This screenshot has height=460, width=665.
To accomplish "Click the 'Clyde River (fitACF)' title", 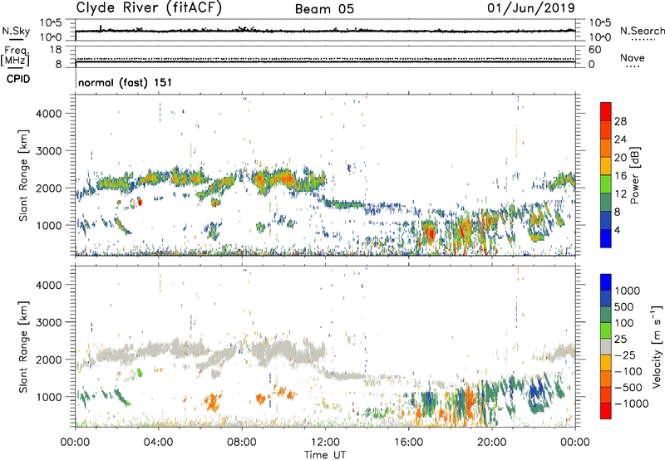I will (149, 7).
